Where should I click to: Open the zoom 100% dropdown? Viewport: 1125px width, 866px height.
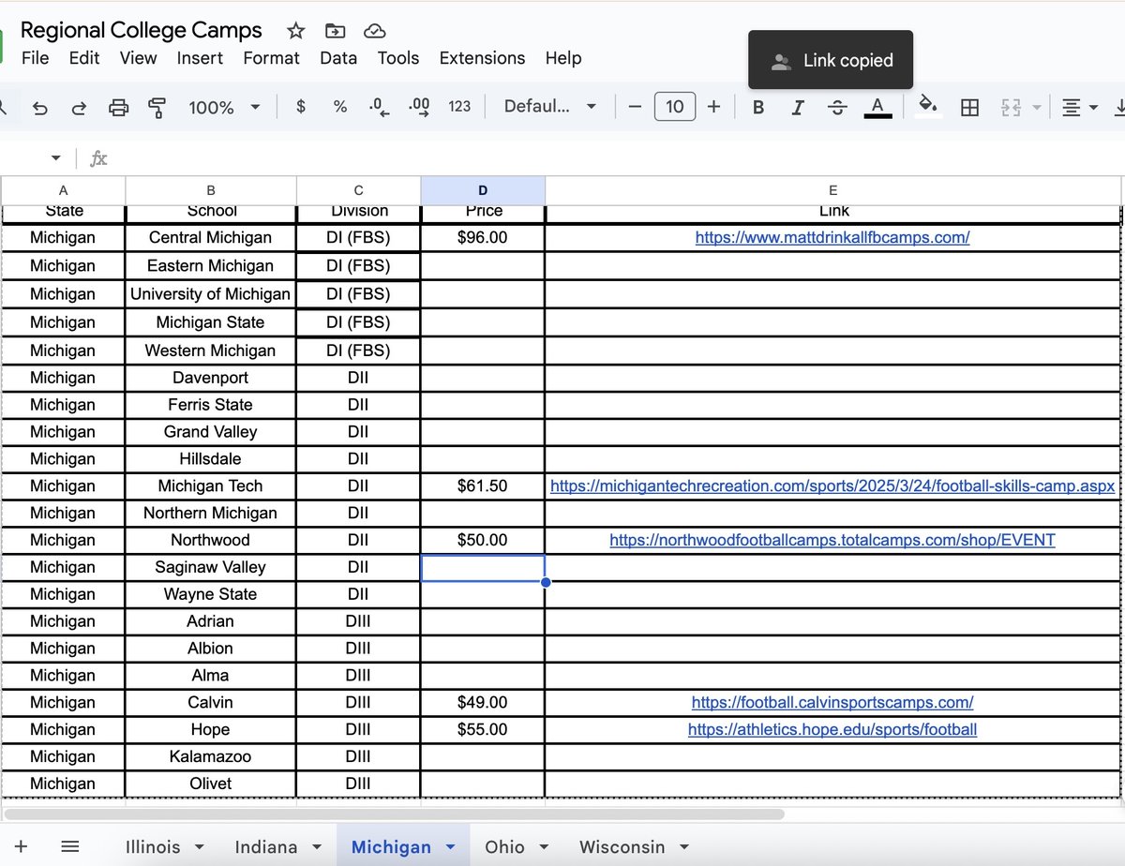click(224, 107)
